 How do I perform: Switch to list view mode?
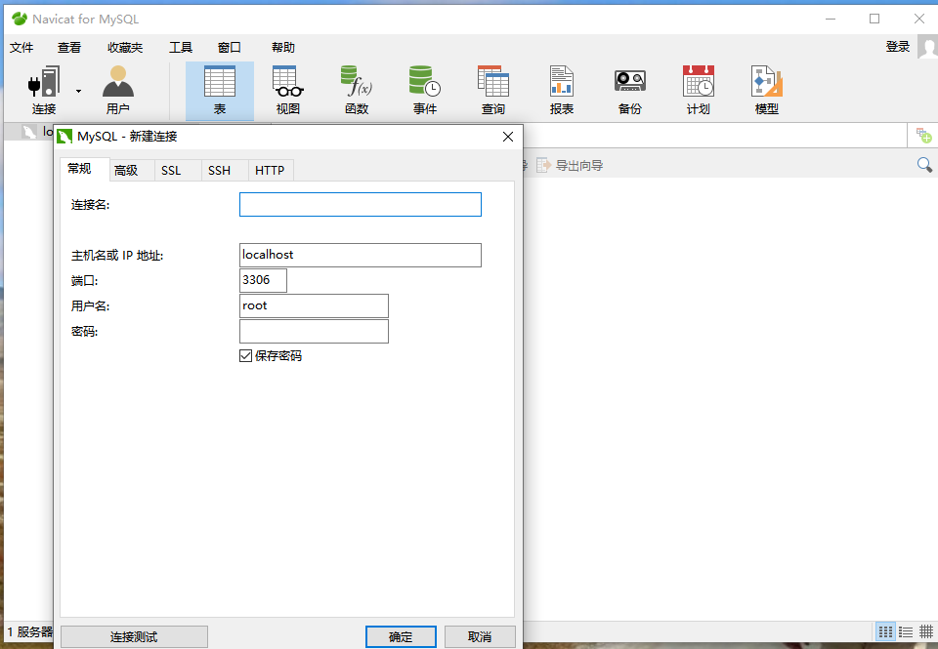906,631
